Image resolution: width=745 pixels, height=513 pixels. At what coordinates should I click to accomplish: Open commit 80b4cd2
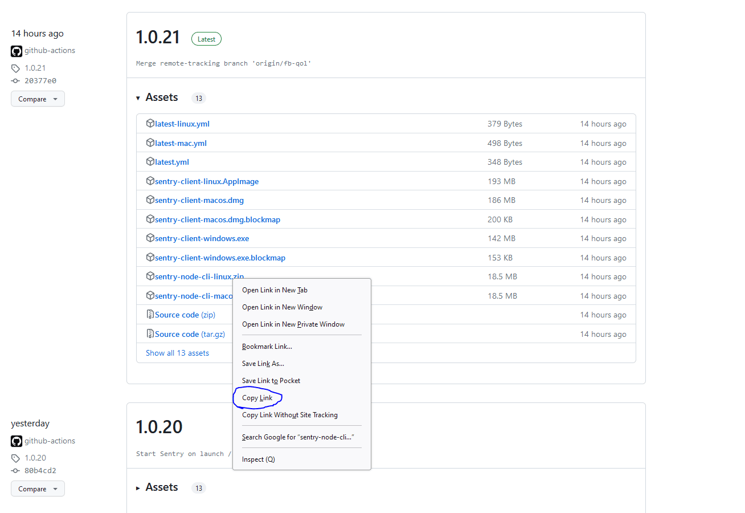40,471
